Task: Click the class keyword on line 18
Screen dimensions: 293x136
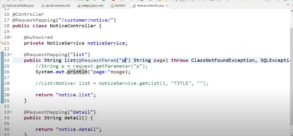Action: point(40,26)
